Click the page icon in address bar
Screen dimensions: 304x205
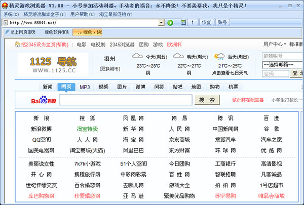6,23
